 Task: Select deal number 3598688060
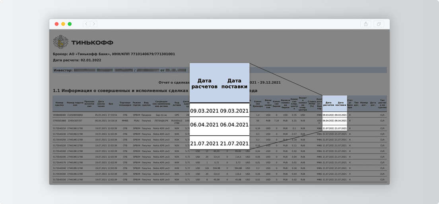[59, 115]
